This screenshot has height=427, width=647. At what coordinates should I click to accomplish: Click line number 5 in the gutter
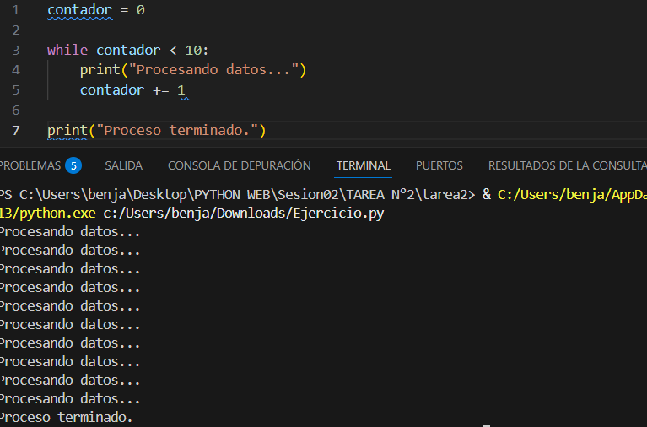point(15,89)
